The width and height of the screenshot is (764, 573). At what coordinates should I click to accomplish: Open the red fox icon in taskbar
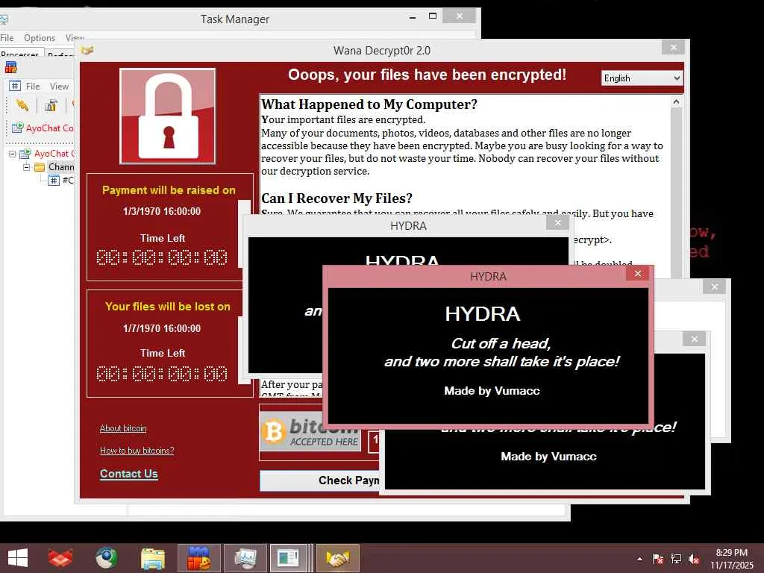(x=60, y=558)
